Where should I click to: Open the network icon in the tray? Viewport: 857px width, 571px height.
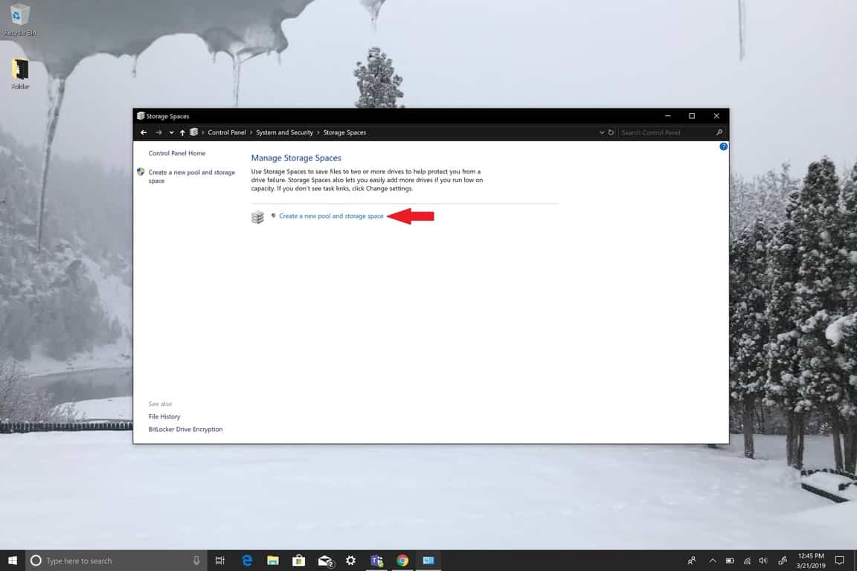747,561
